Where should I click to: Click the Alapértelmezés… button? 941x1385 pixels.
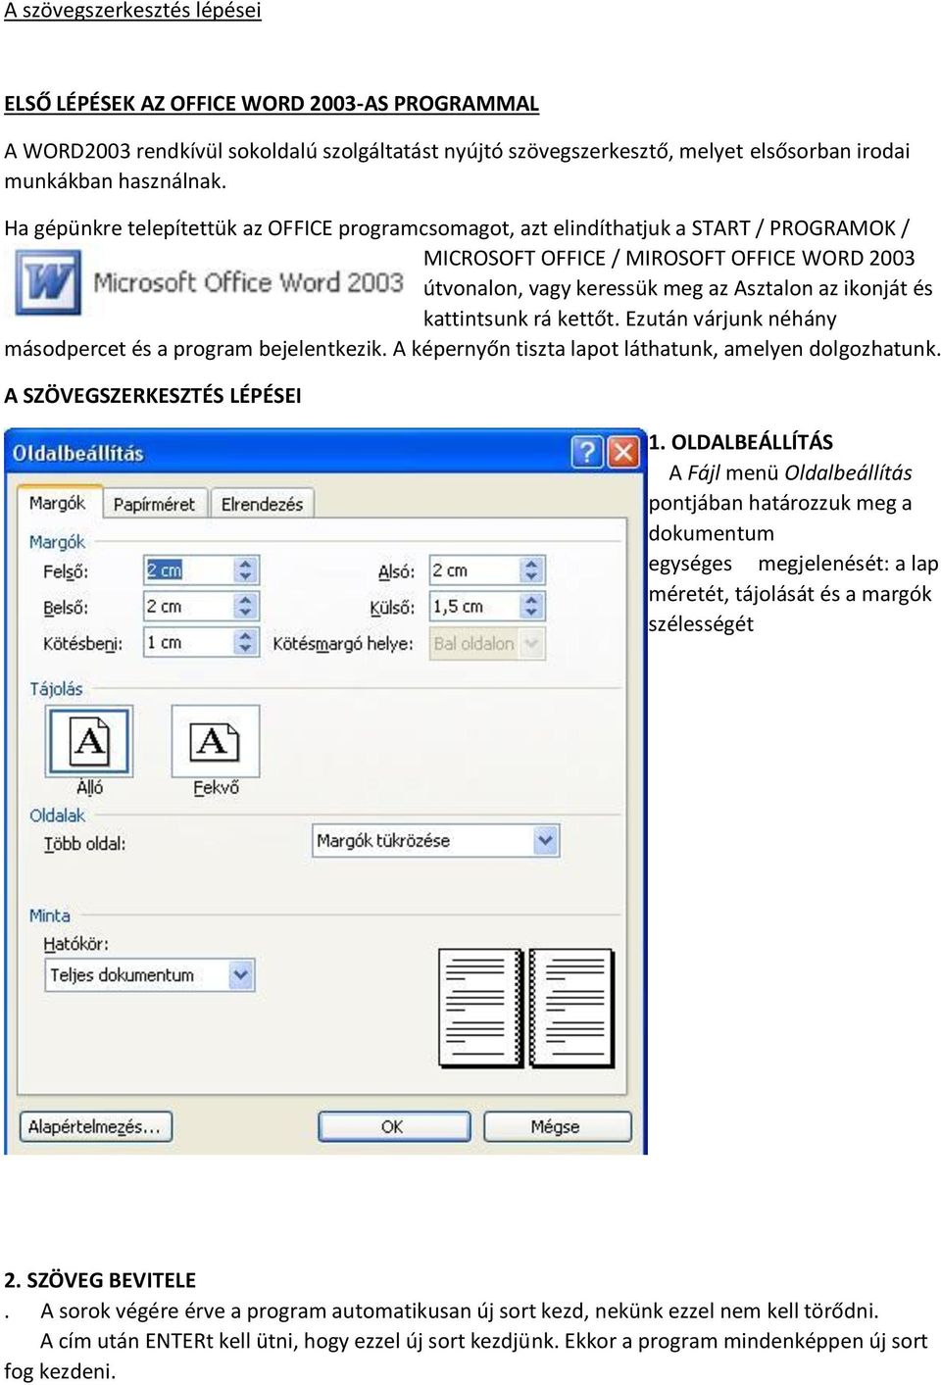click(x=95, y=1126)
